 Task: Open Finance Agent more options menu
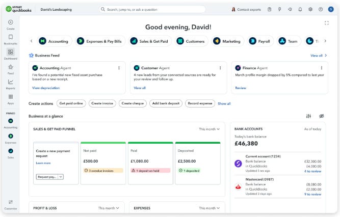[x=322, y=68]
